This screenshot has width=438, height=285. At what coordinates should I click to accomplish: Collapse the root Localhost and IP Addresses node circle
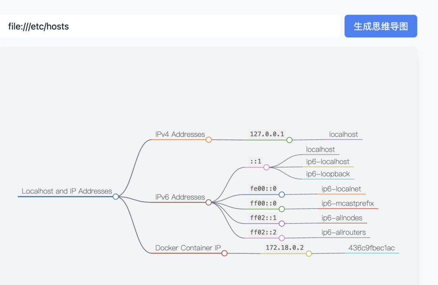[x=115, y=197]
